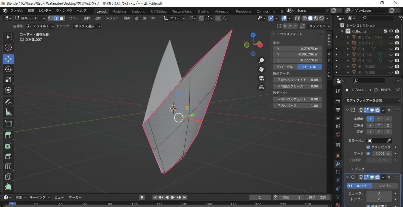Select the Annotate pencil tool
403x207 pixels.
click(x=8, y=102)
